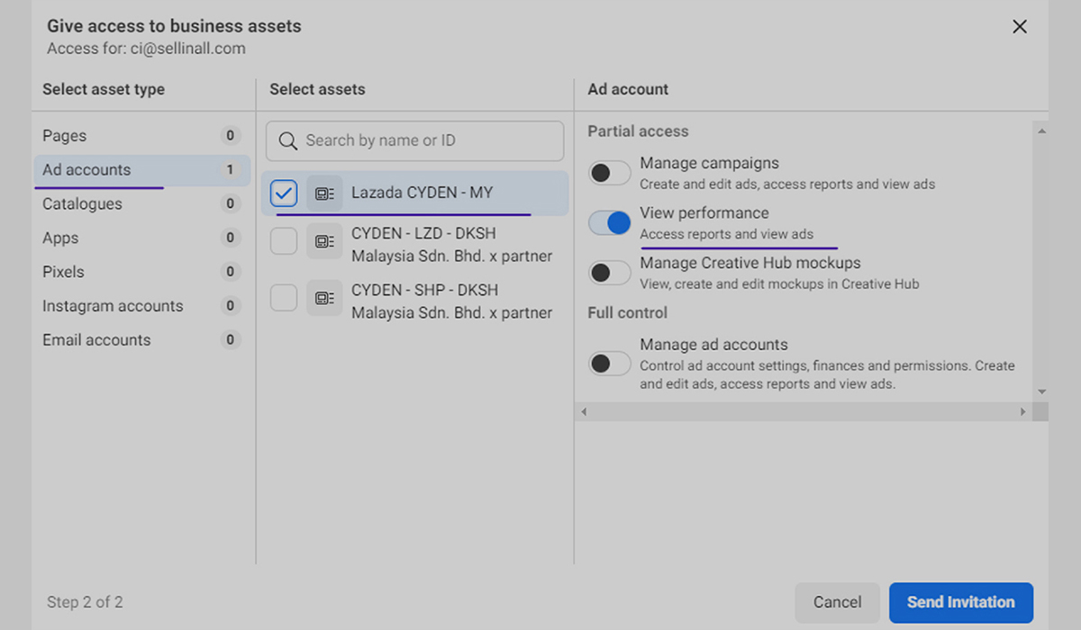
Task: Click the Cancel button
Action: [x=838, y=603]
